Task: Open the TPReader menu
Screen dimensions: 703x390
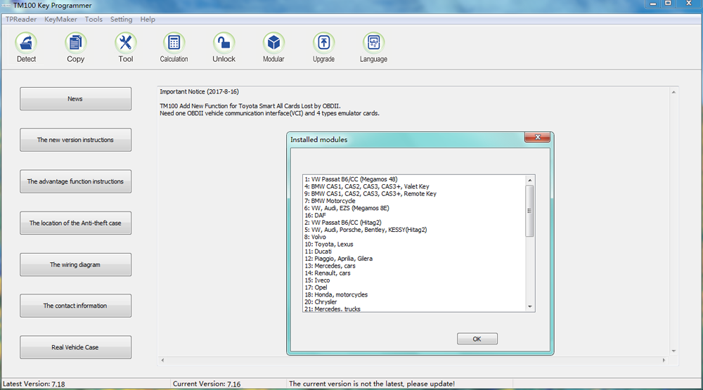Action: click(21, 20)
